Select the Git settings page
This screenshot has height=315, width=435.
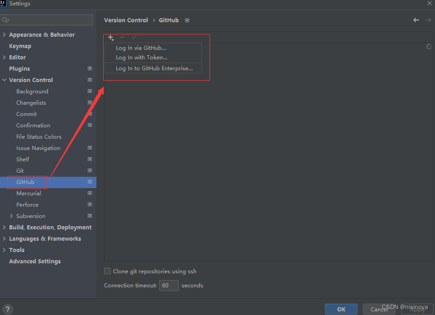20,170
